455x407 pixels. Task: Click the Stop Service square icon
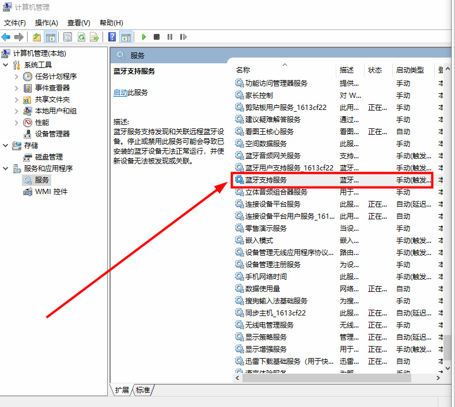point(157,37)
